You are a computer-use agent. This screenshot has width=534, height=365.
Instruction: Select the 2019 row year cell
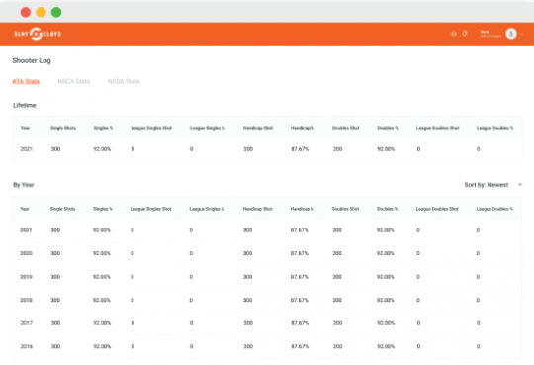pyautogui.click(x=26, y=277)
